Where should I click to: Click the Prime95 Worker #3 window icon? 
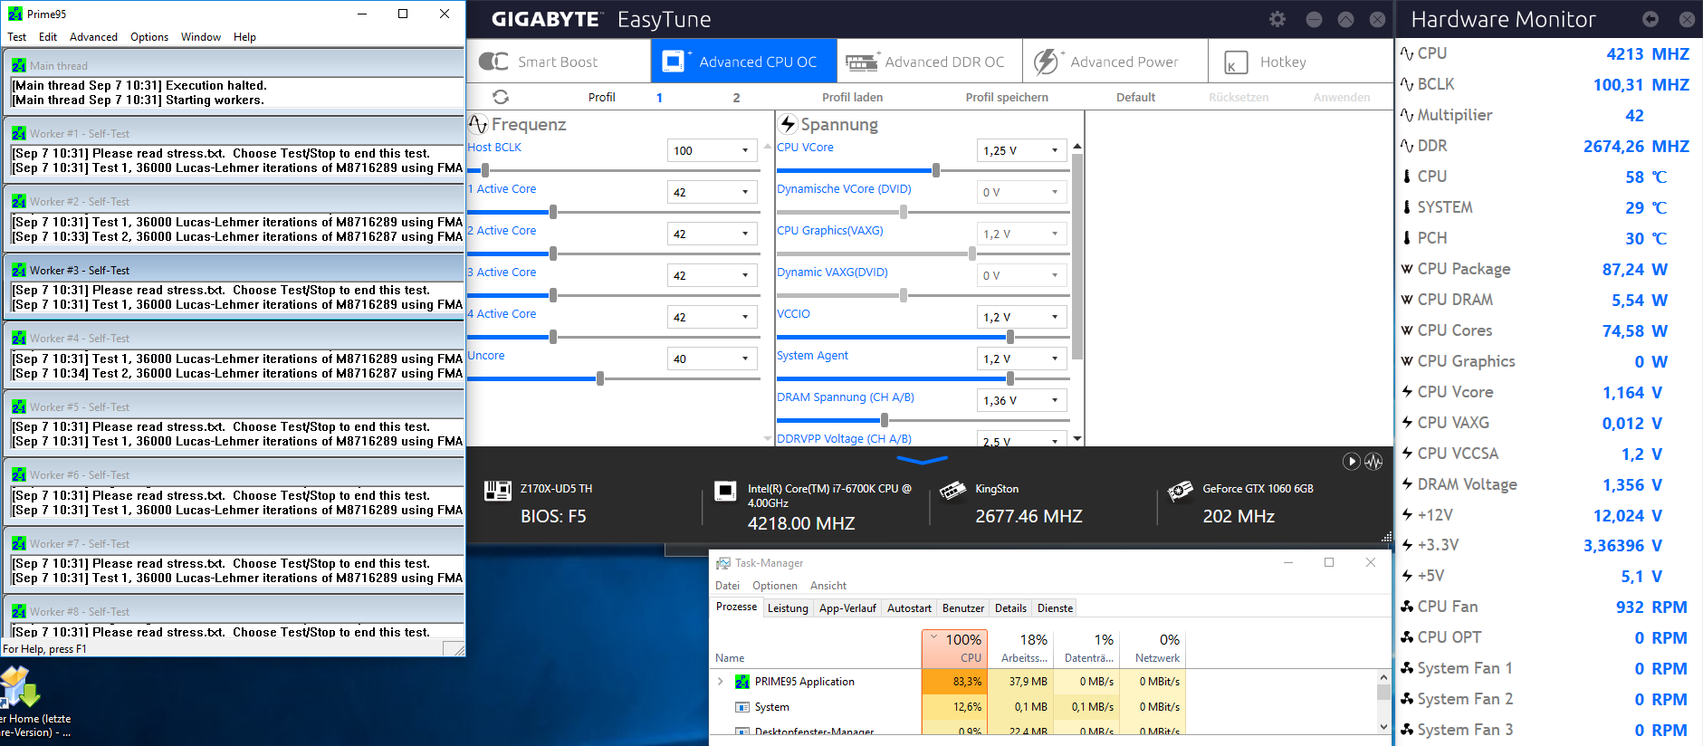19,270
